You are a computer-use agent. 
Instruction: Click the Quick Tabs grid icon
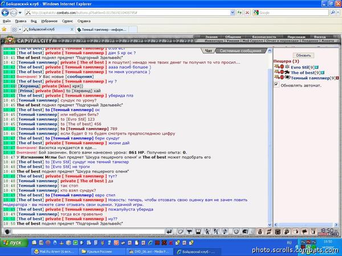(14, 29)
